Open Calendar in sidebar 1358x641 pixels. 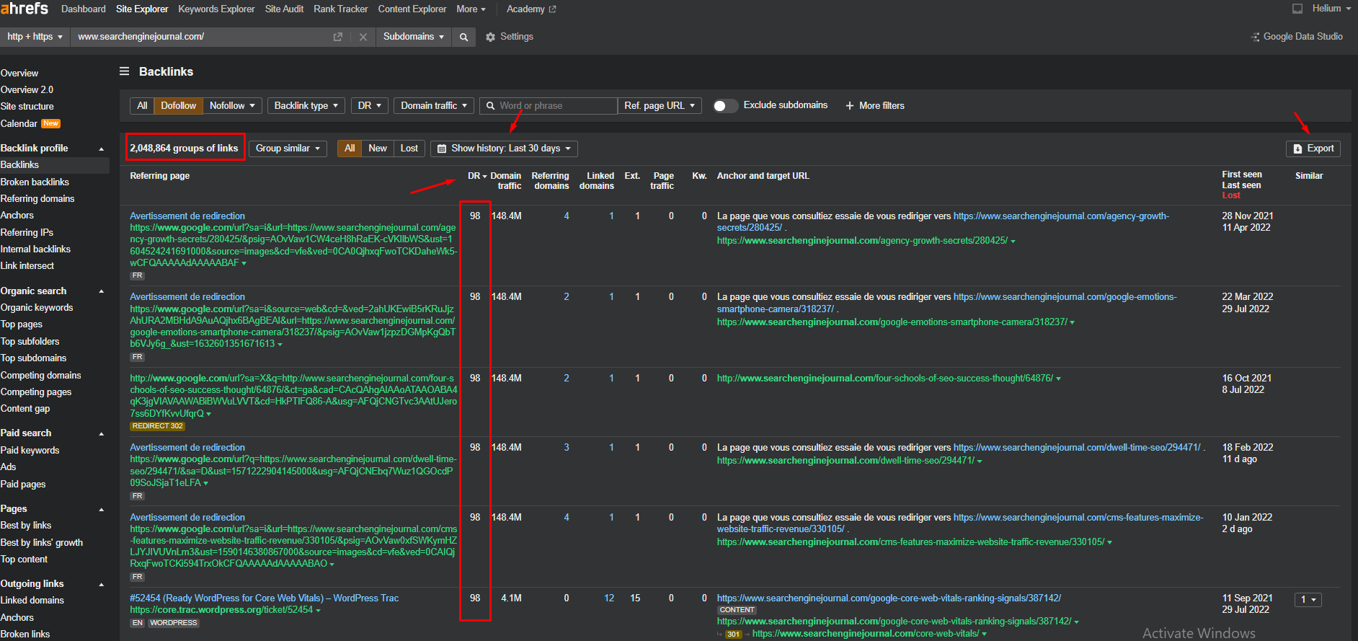point(19,124)
